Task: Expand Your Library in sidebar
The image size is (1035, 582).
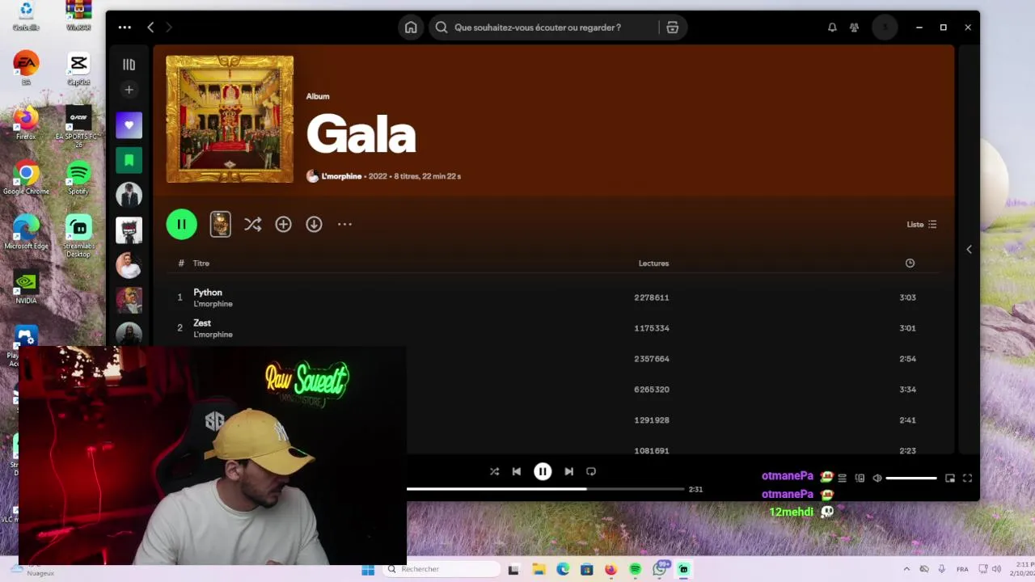Action: point(129,65)
